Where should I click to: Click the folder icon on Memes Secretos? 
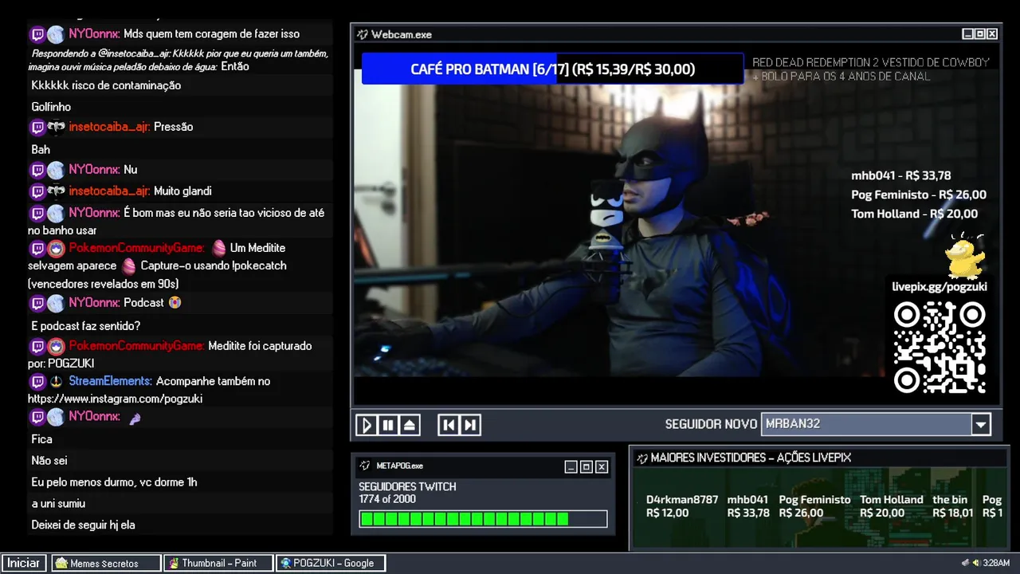61,563
